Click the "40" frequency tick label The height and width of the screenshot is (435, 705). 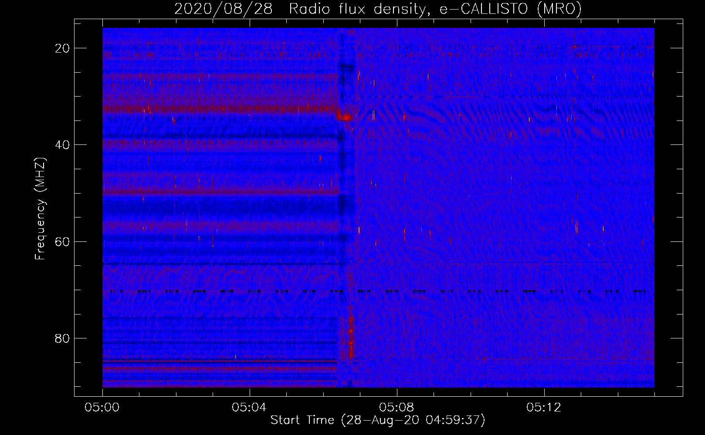pyautogui.click(x=62, y=145)
